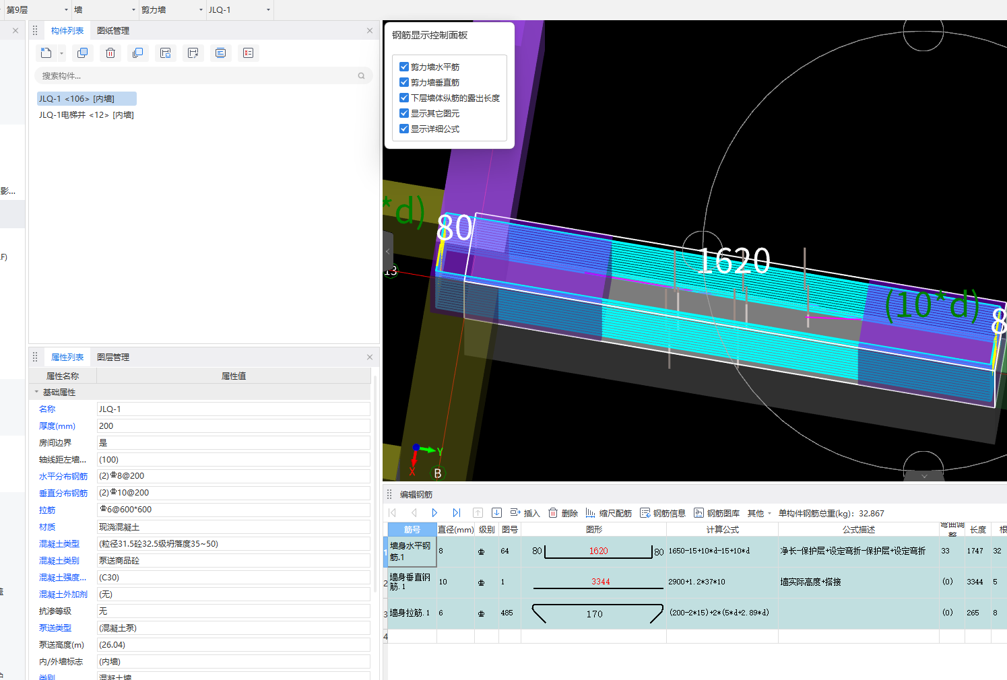Click the magnifier icon in search box
Image resolution: width=1007 pixels, height=680 pixels.
(x=362, y=76)
